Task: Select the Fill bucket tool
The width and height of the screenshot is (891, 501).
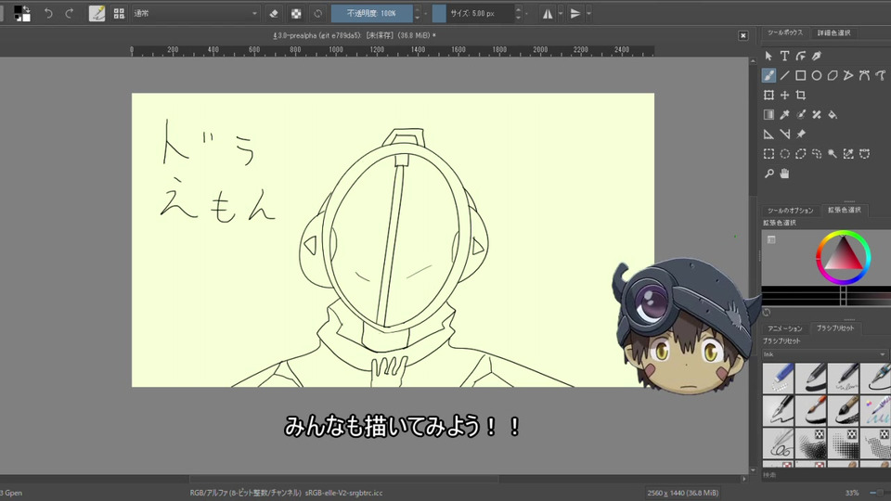Action: [x=833, y=115]
